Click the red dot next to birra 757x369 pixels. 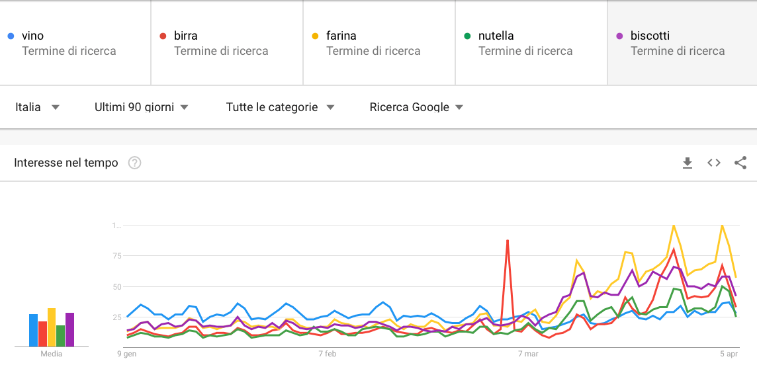163,36
